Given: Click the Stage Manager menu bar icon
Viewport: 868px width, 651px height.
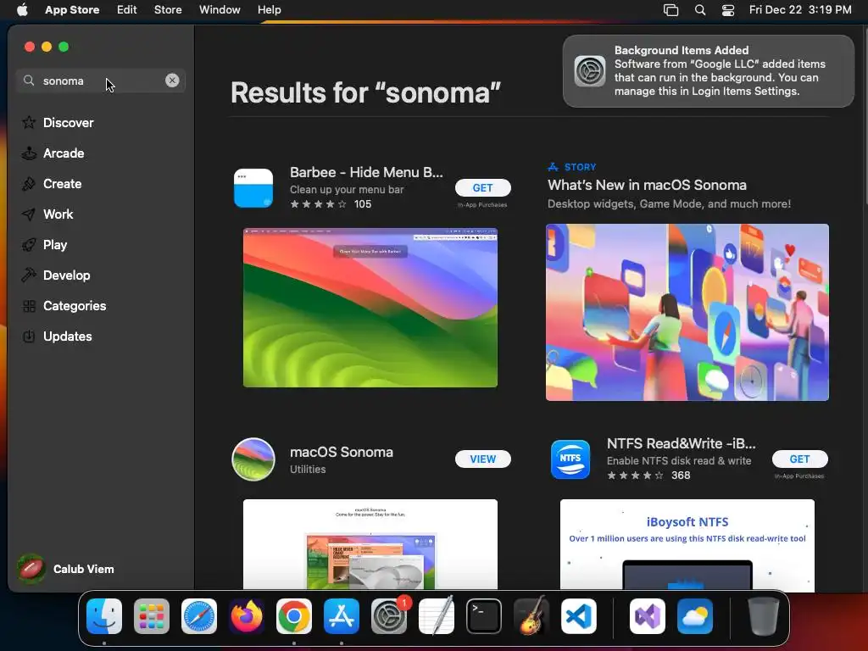Looking at the screenshot, I should point(671,10).
